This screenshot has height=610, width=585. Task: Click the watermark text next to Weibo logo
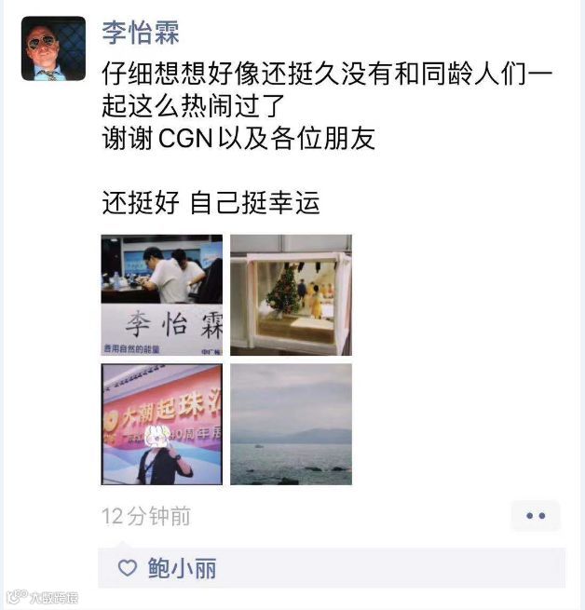click(x=54, y=597)
